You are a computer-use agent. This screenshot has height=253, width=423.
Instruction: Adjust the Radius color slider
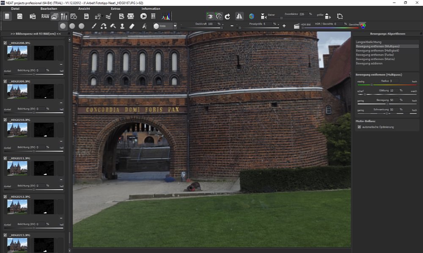pyautogui.click(x=387, y=85)
